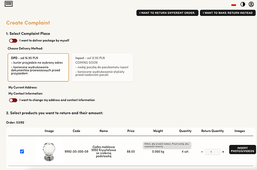Switch language via Polish flag icon
Viewport: 257px width, 170px height.
tap(234, 5)
